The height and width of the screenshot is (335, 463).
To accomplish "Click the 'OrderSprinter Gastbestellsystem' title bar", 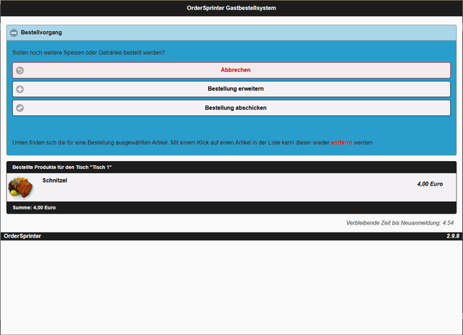I will point(231,9).
